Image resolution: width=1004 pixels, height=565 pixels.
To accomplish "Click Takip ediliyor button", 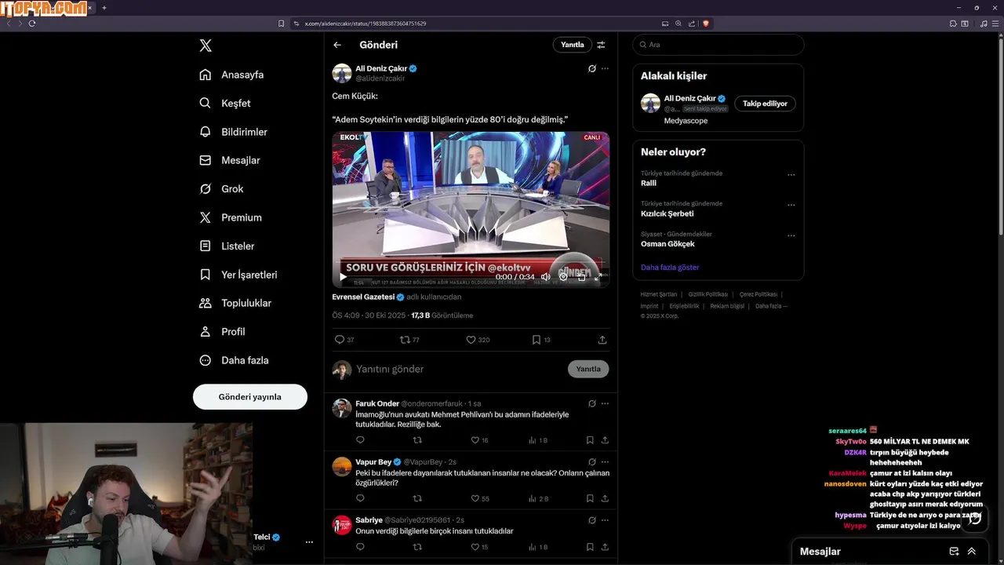I will tap(765, 104).
